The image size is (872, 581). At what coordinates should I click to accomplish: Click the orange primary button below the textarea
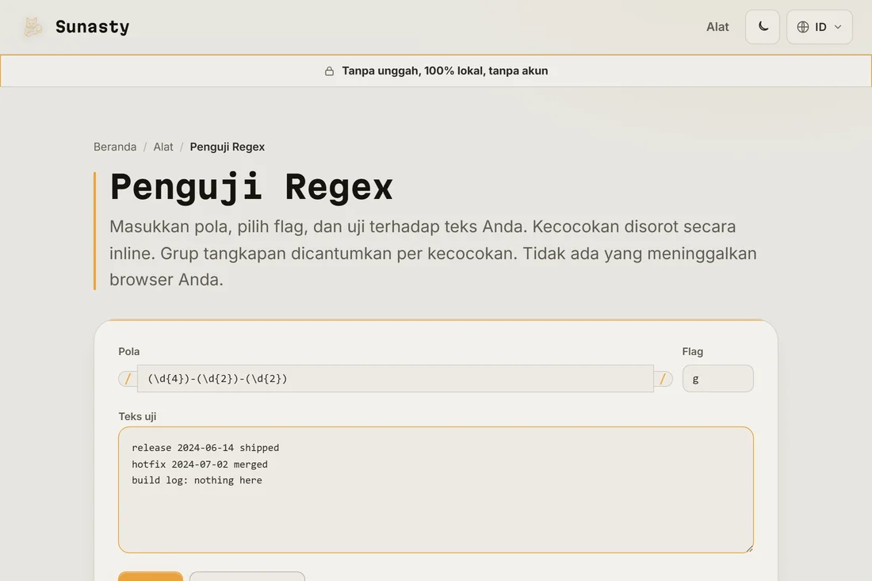pyautogui.click(x=150, y=576)
